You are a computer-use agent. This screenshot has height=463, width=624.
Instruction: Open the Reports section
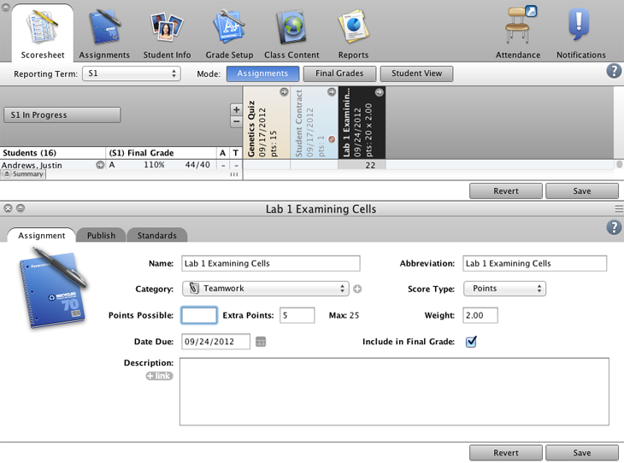click(353, 34)
